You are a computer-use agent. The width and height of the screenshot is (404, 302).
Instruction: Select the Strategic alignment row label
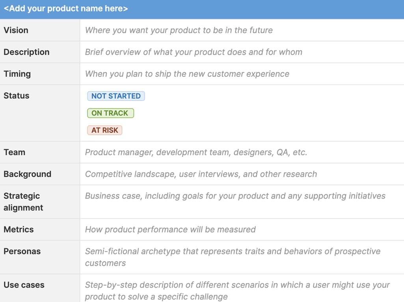(x=23, y=201)
